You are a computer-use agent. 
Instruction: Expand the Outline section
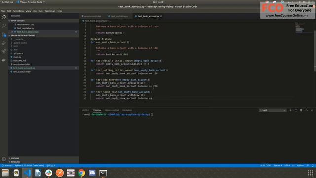(43, 158)
